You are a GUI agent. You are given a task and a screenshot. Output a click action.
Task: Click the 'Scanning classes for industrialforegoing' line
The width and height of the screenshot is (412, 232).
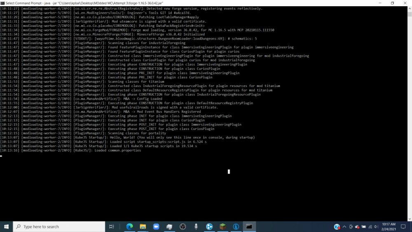tap(93, 43)
